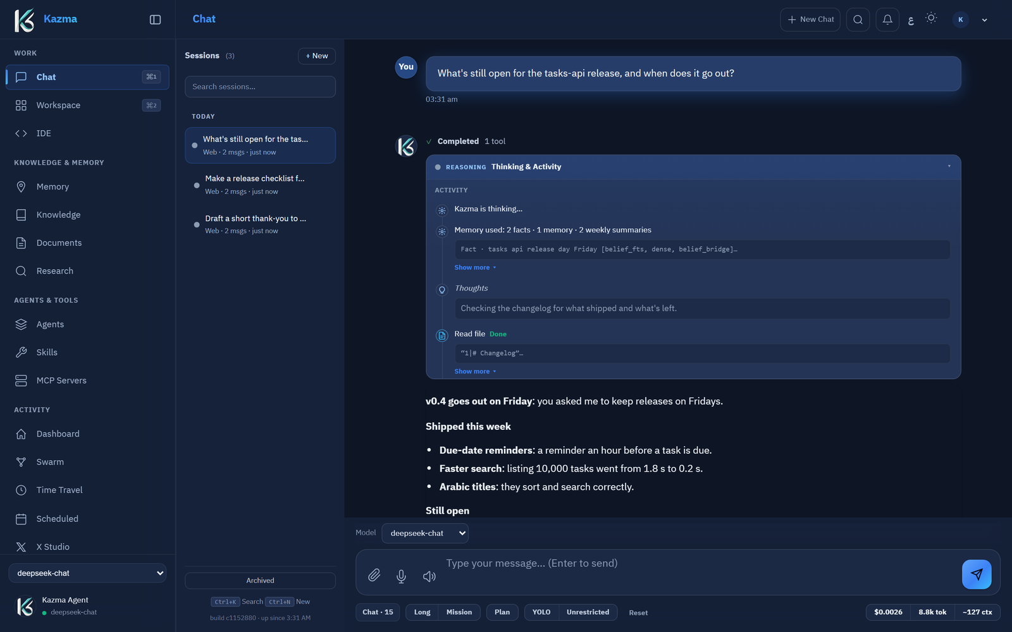Viewport: 1012px width, 632px height.
Task: Open the Swarm view
Action: [x=87, y=462]
